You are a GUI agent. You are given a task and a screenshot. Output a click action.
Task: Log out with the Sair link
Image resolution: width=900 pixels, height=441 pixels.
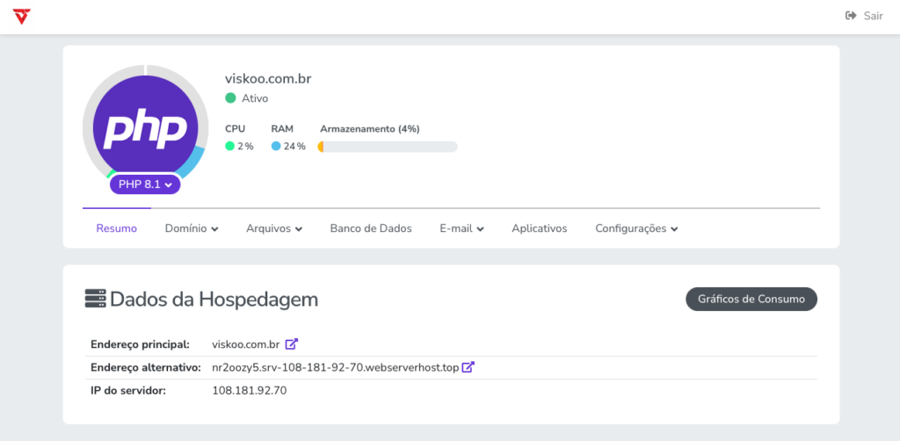pos(865,16)
